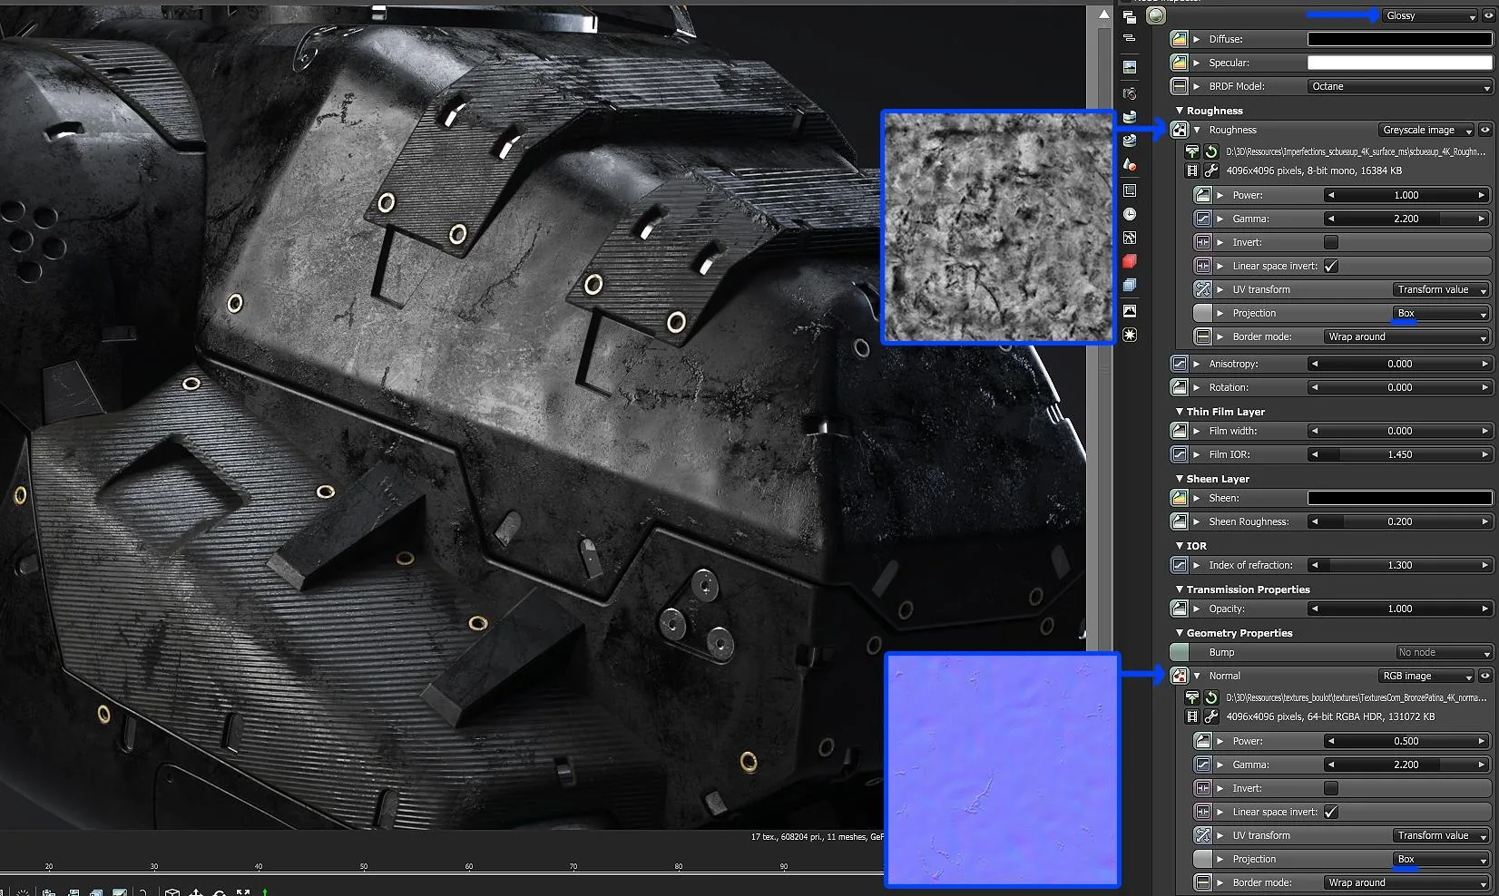Screen dimensions: 1499x896
Task: Open the BRDF Model Octane dropdown
Action: [x=1400, y=86]
